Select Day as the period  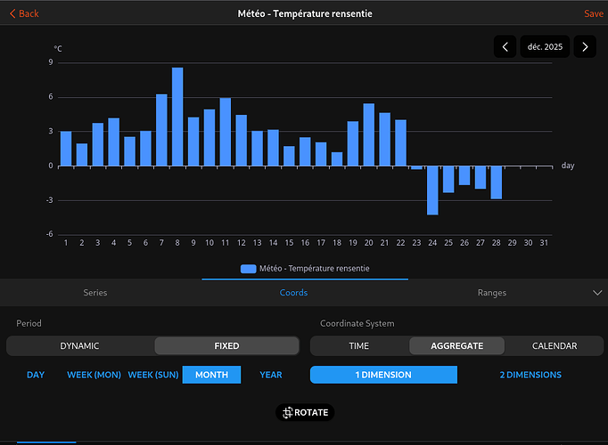(x=36, y=375)
